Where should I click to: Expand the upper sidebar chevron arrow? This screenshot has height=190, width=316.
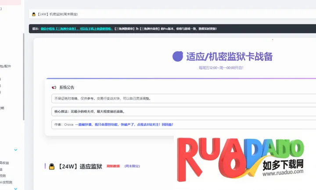pyautogui.click(x=16, y=150)
